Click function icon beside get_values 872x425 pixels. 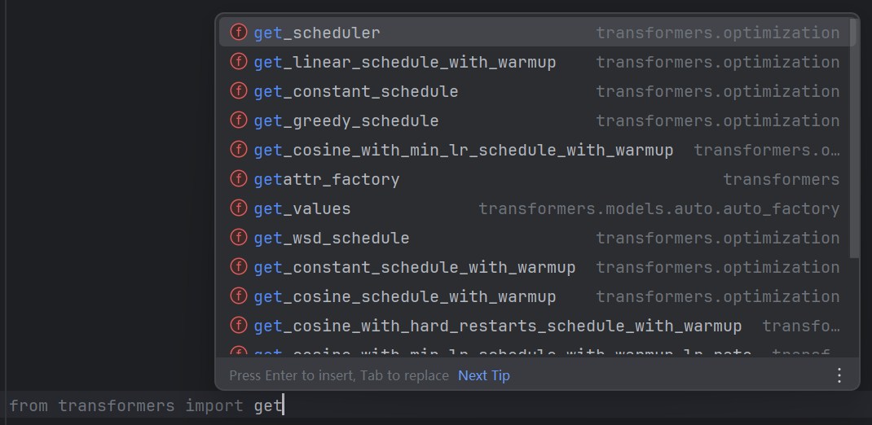click(239, 208)
